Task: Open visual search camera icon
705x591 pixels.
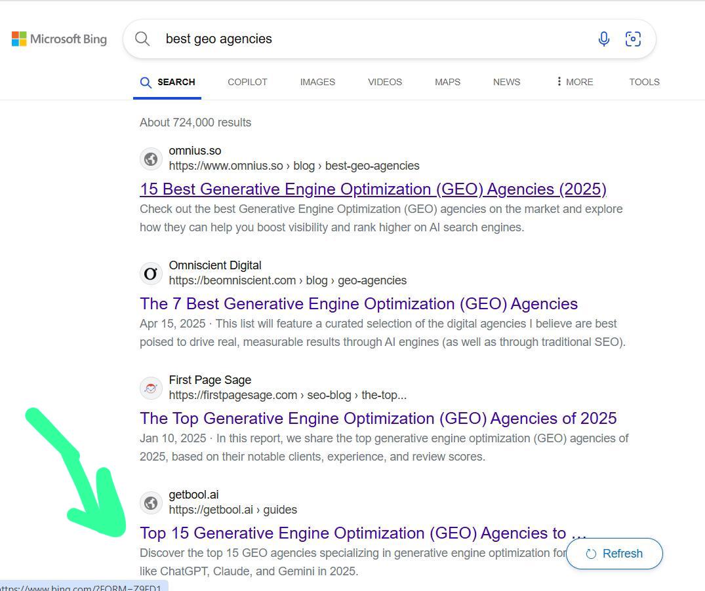Action: click(x=633, y=39)
